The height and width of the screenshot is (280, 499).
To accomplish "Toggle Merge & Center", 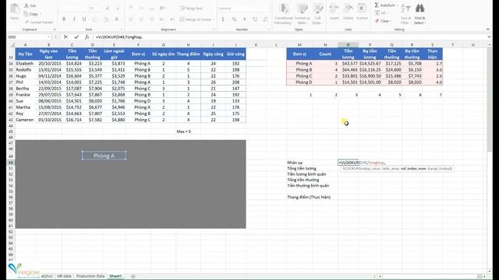I will (x=196, y=19).
